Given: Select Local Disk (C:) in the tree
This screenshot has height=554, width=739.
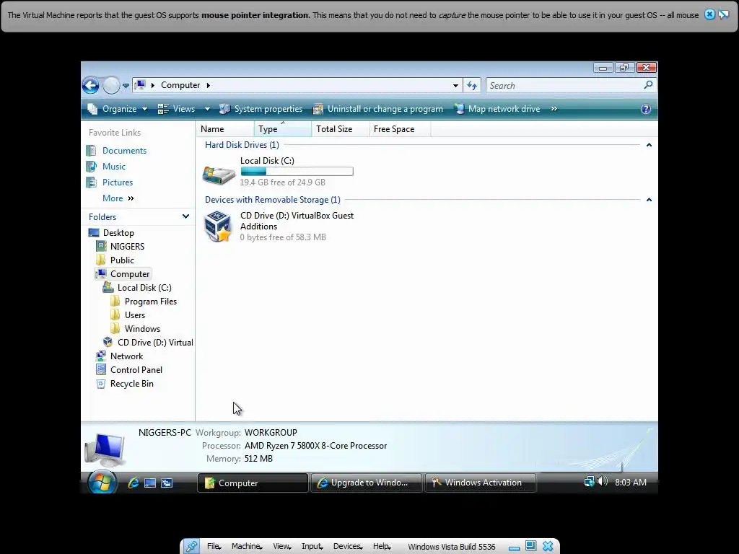Looking at the screenshot, I should (x=144, y=287).
